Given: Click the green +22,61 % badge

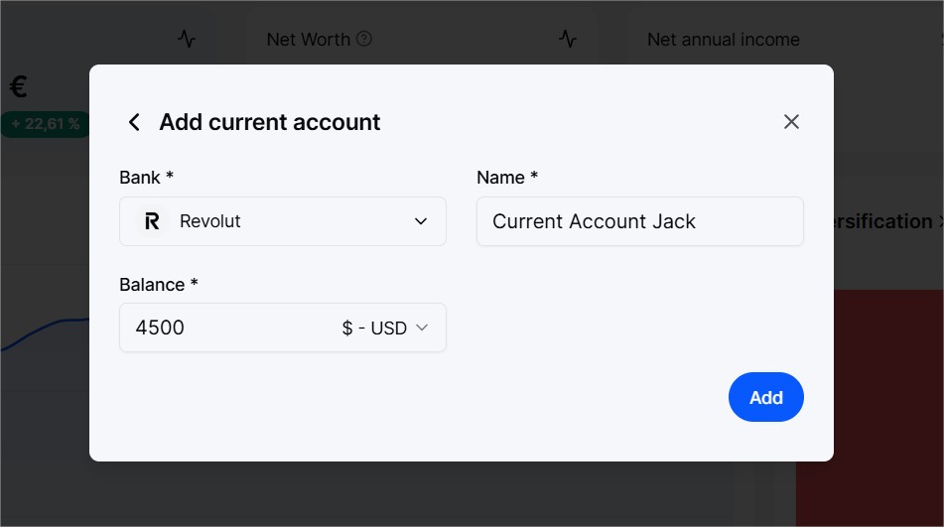Looking at the screenshot, I should coord(45,124).
